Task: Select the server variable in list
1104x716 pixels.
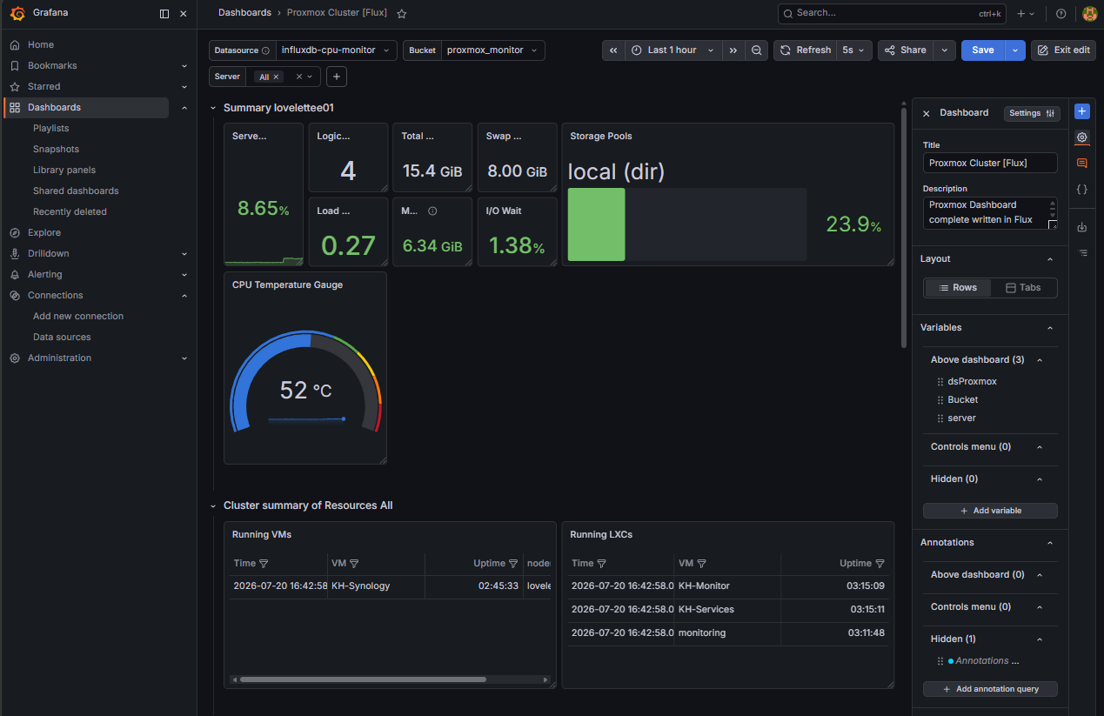Action: coord(961,418)
